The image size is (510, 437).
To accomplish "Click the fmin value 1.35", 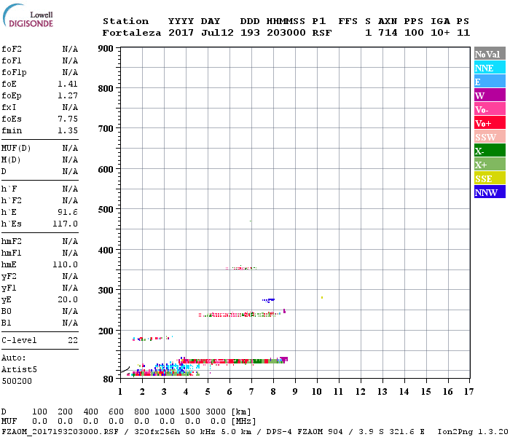I will (x=68, y=130).
